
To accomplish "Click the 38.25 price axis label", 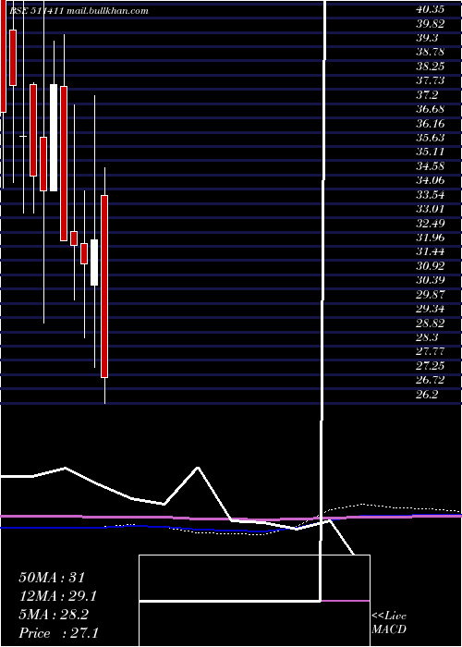I will pyautogui.click(x=430, y=67).
